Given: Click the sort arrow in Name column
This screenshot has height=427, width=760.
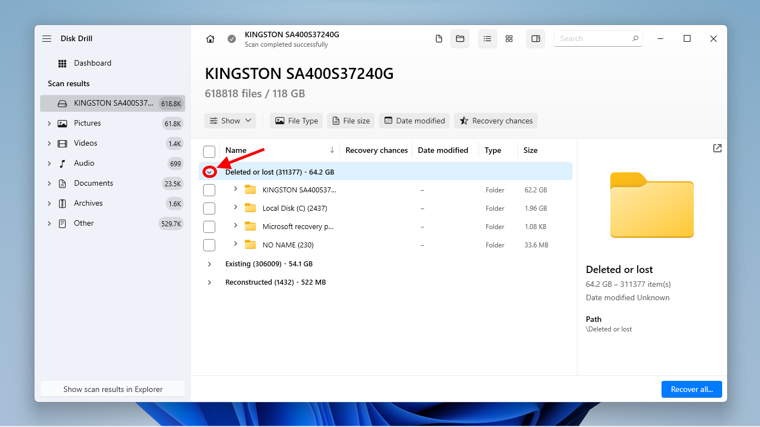Looking at the screenshot, I should (x=332, y=150).
